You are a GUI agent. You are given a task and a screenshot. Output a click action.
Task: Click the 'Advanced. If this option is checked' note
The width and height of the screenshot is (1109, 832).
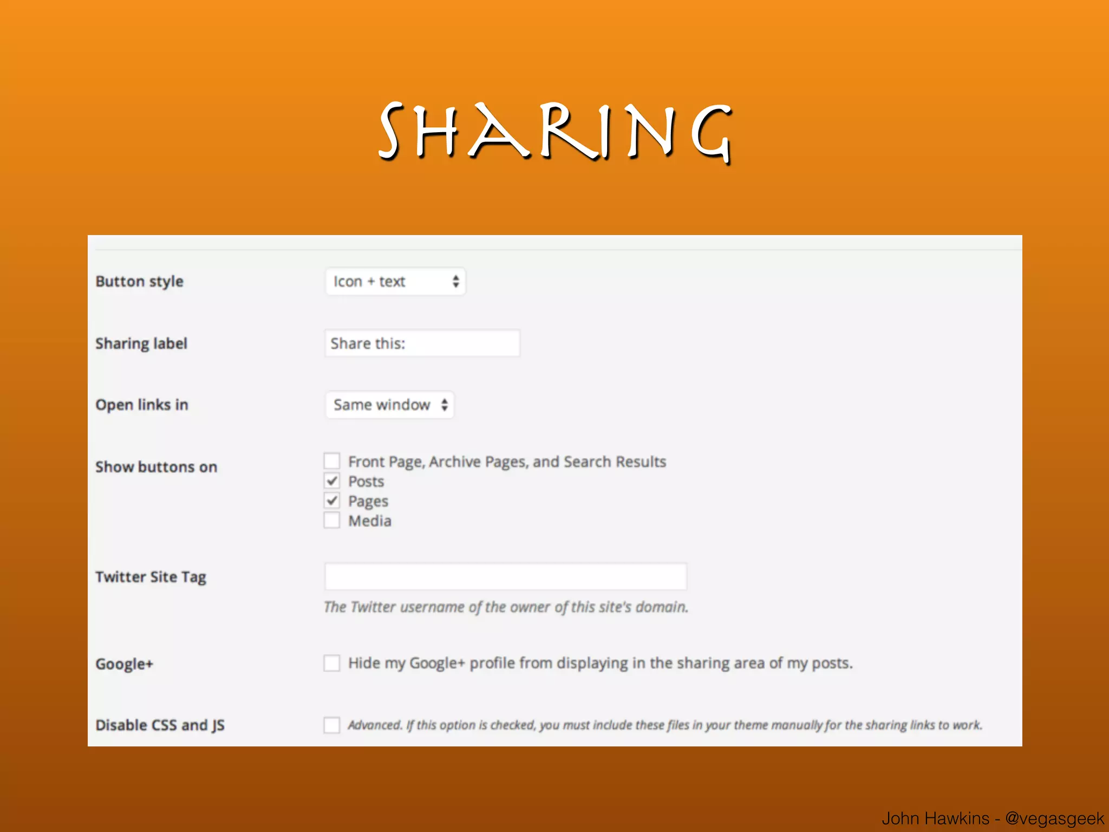tap(665, 725)
